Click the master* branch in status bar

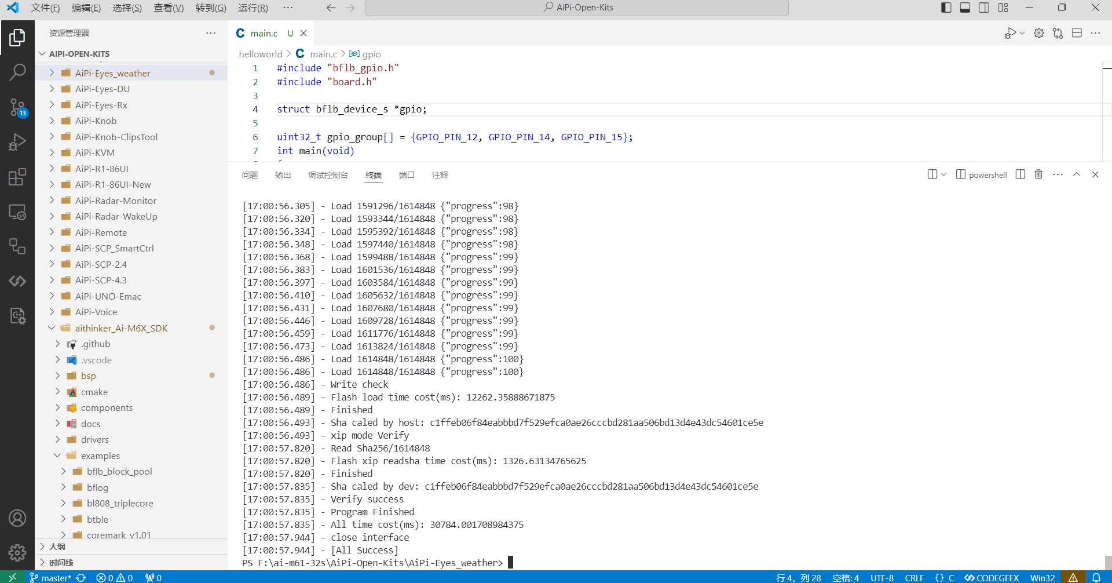pyautogui.click(x=50, y=577)
